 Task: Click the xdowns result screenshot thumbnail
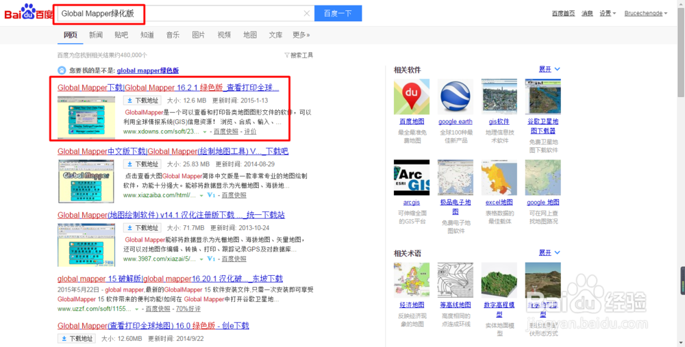click(x=86, y=116)
